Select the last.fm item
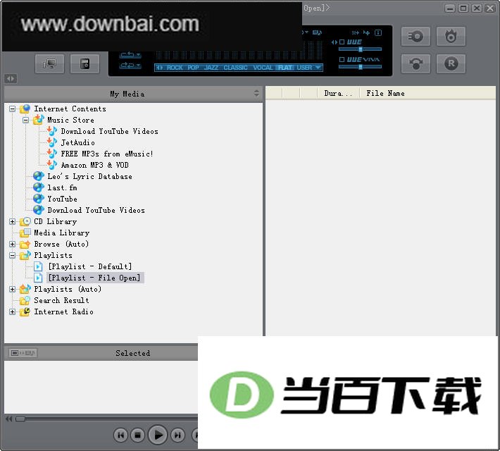Viewport: 500px width, 451px height. 62,187
